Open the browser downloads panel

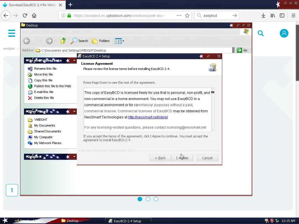[263, 15]
